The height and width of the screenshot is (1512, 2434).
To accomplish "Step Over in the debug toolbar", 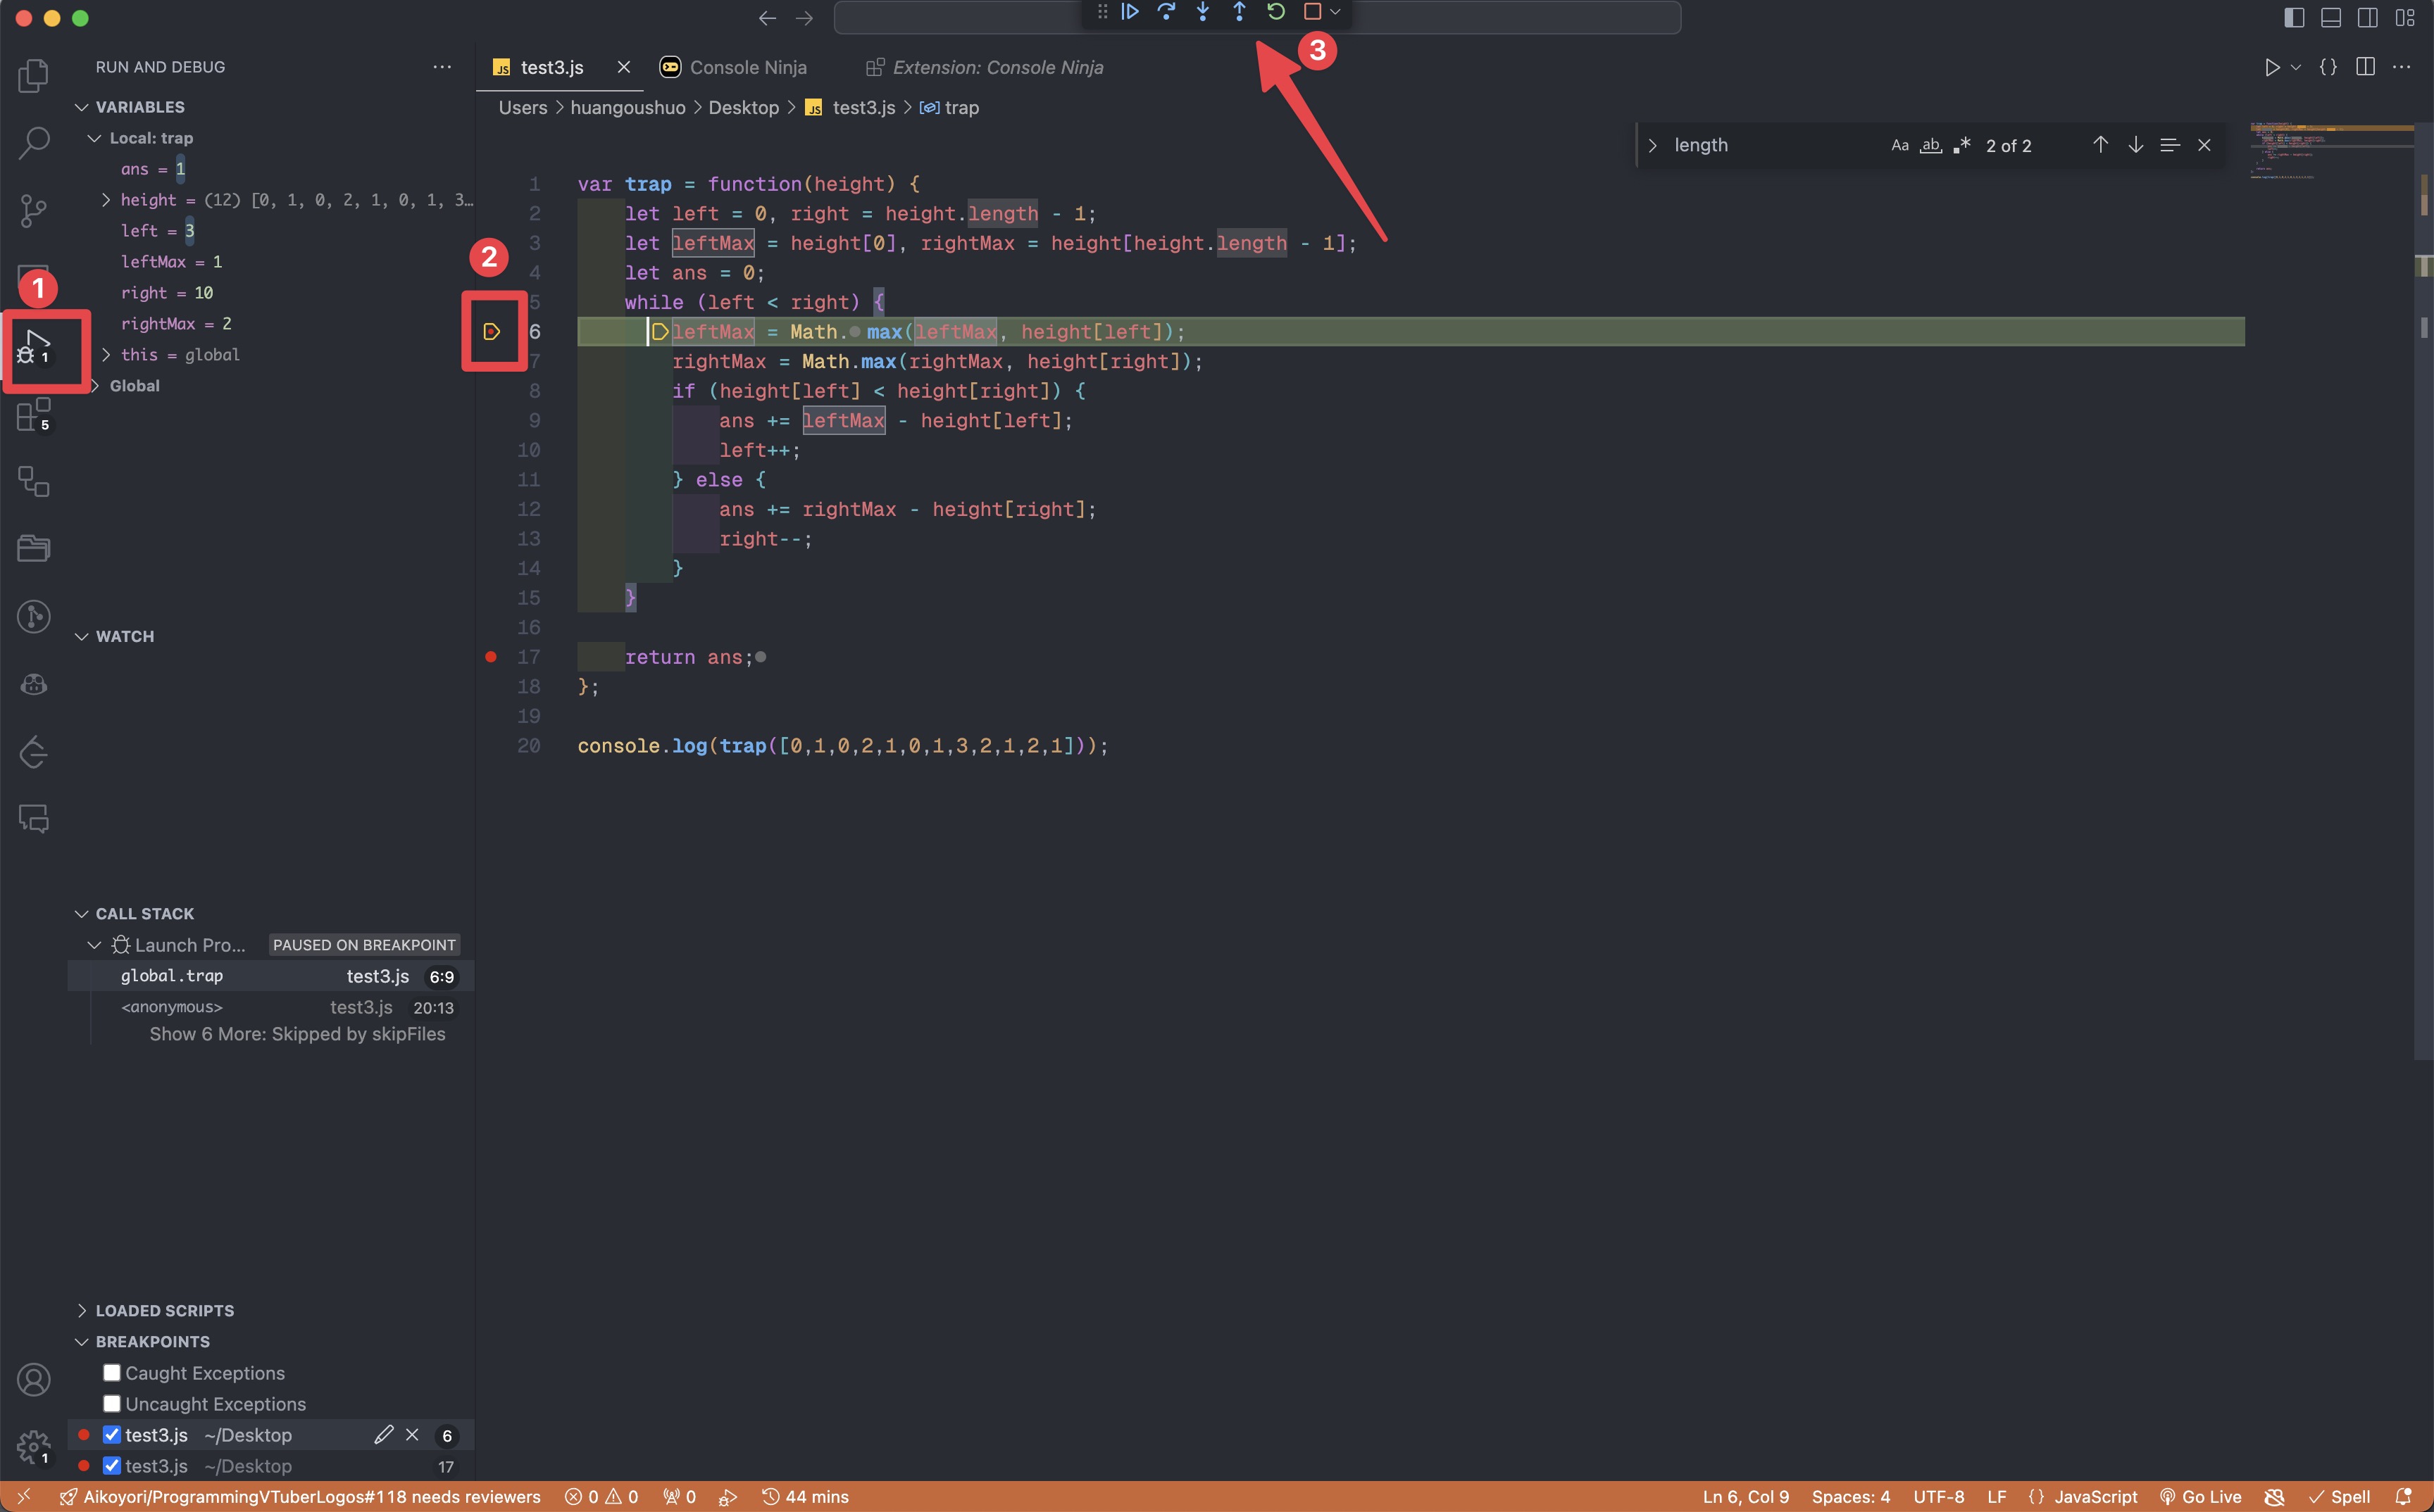I will point(1166,12).
